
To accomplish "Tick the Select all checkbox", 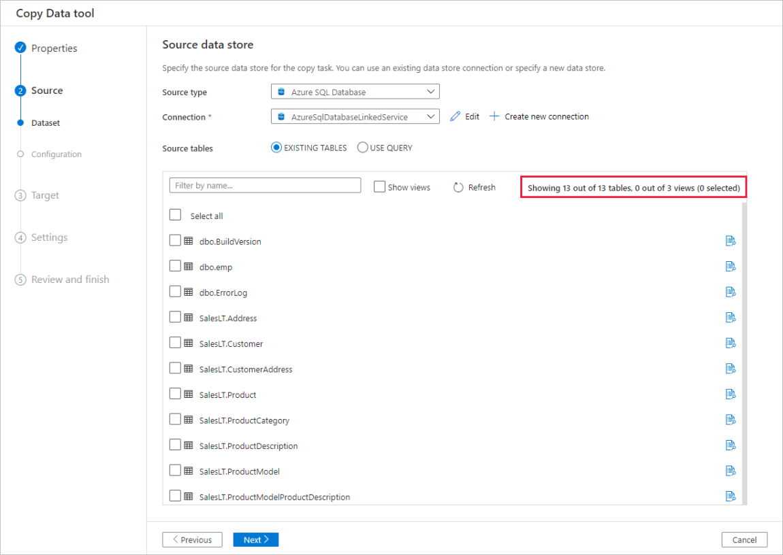I will click(x=175, y=215).
